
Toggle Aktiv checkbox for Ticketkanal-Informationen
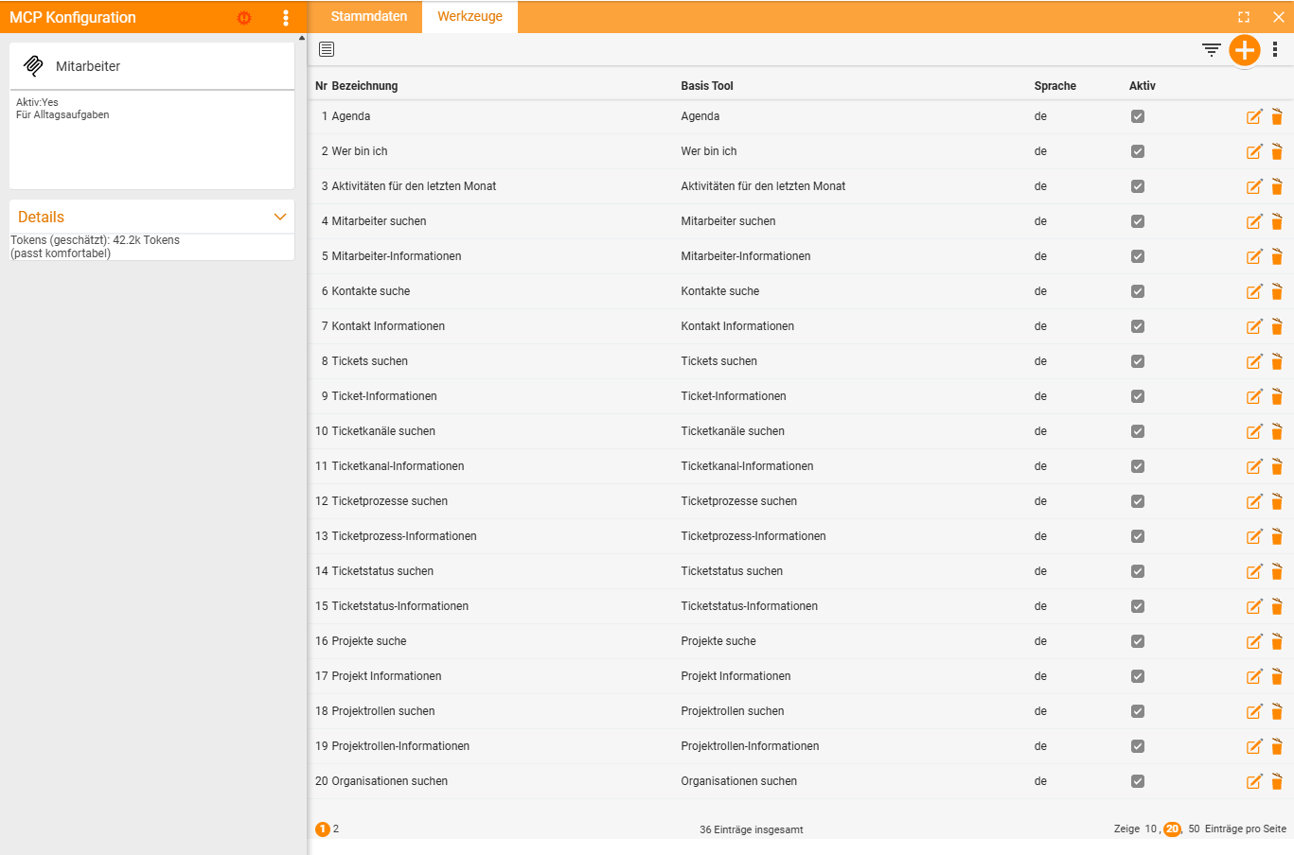click(1138, 466)
